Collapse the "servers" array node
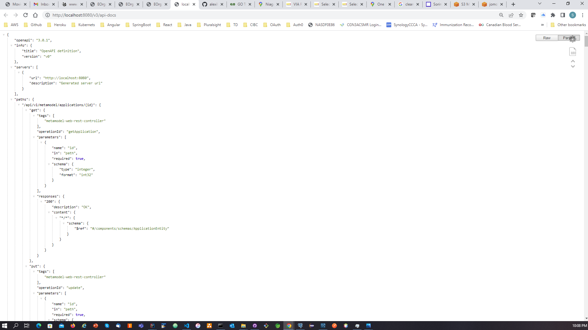Screen dimensions: 588x330 11,67
